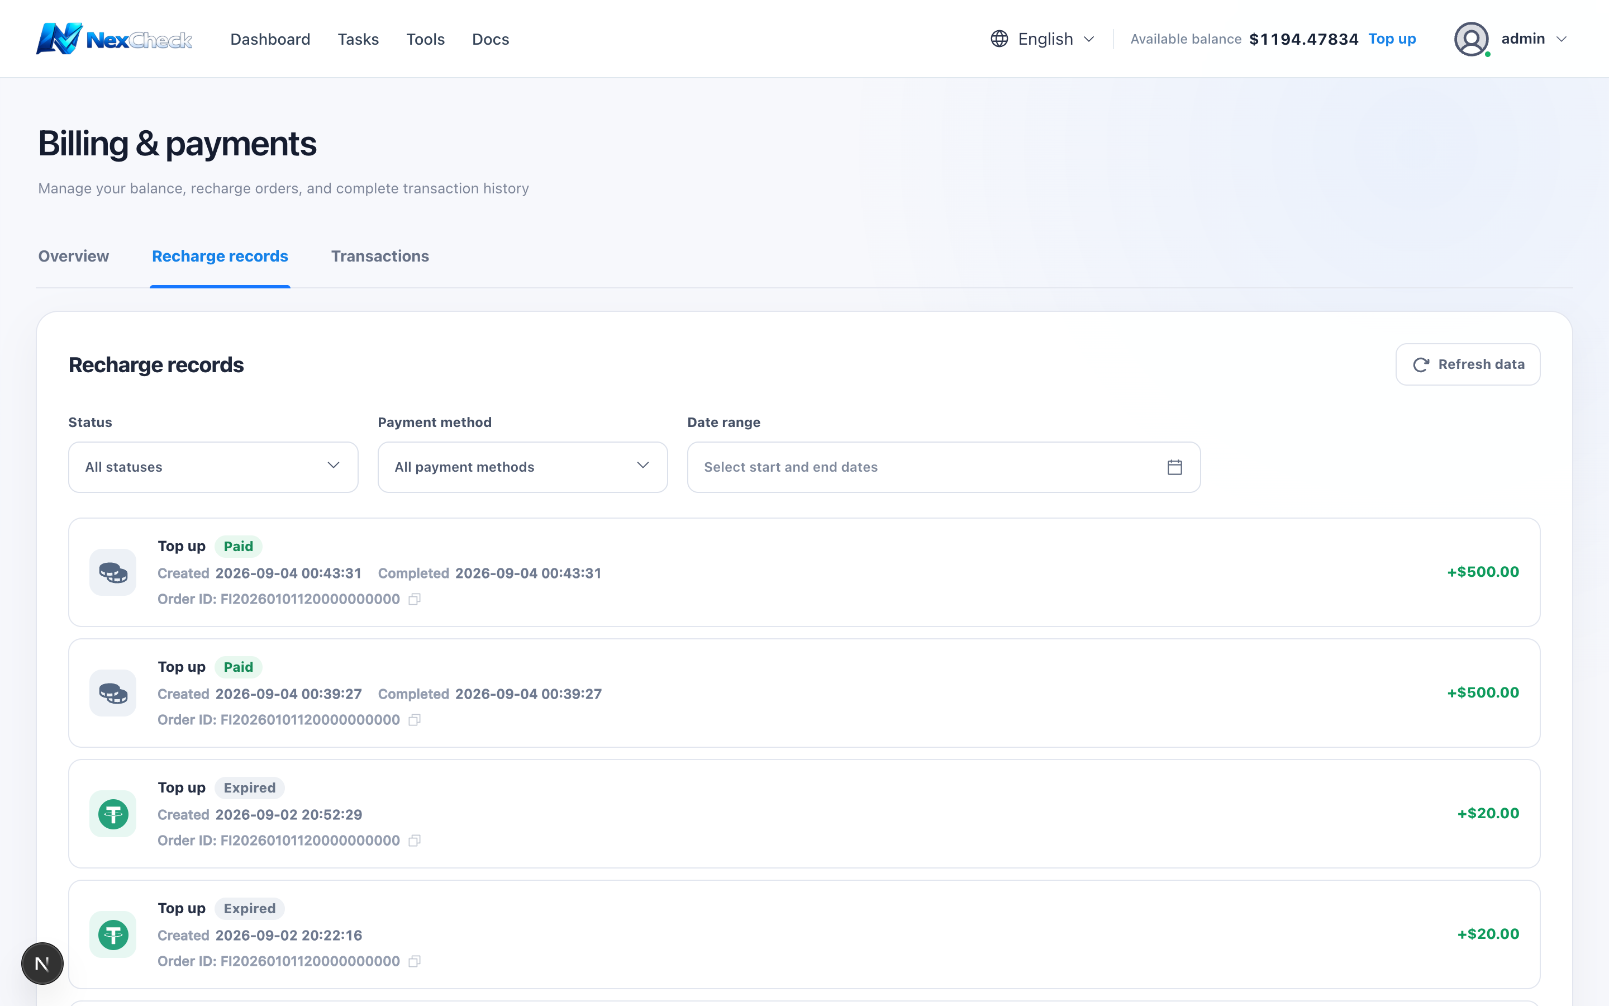
Task: Click the coins icon on the 00:39:27 record
Action: [113, 692]
